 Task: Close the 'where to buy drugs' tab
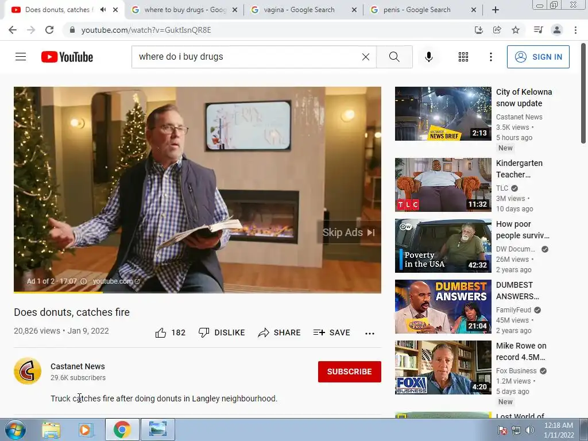click(x=235, y=10)
